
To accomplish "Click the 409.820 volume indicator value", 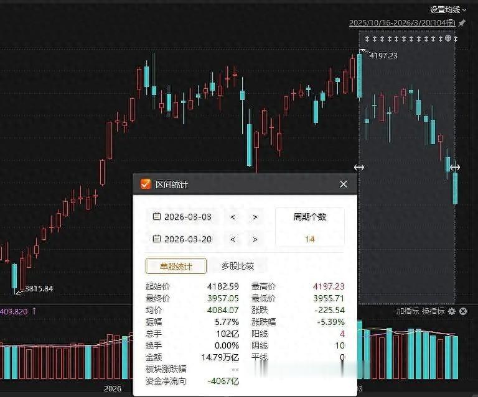I will click(14, 311).
